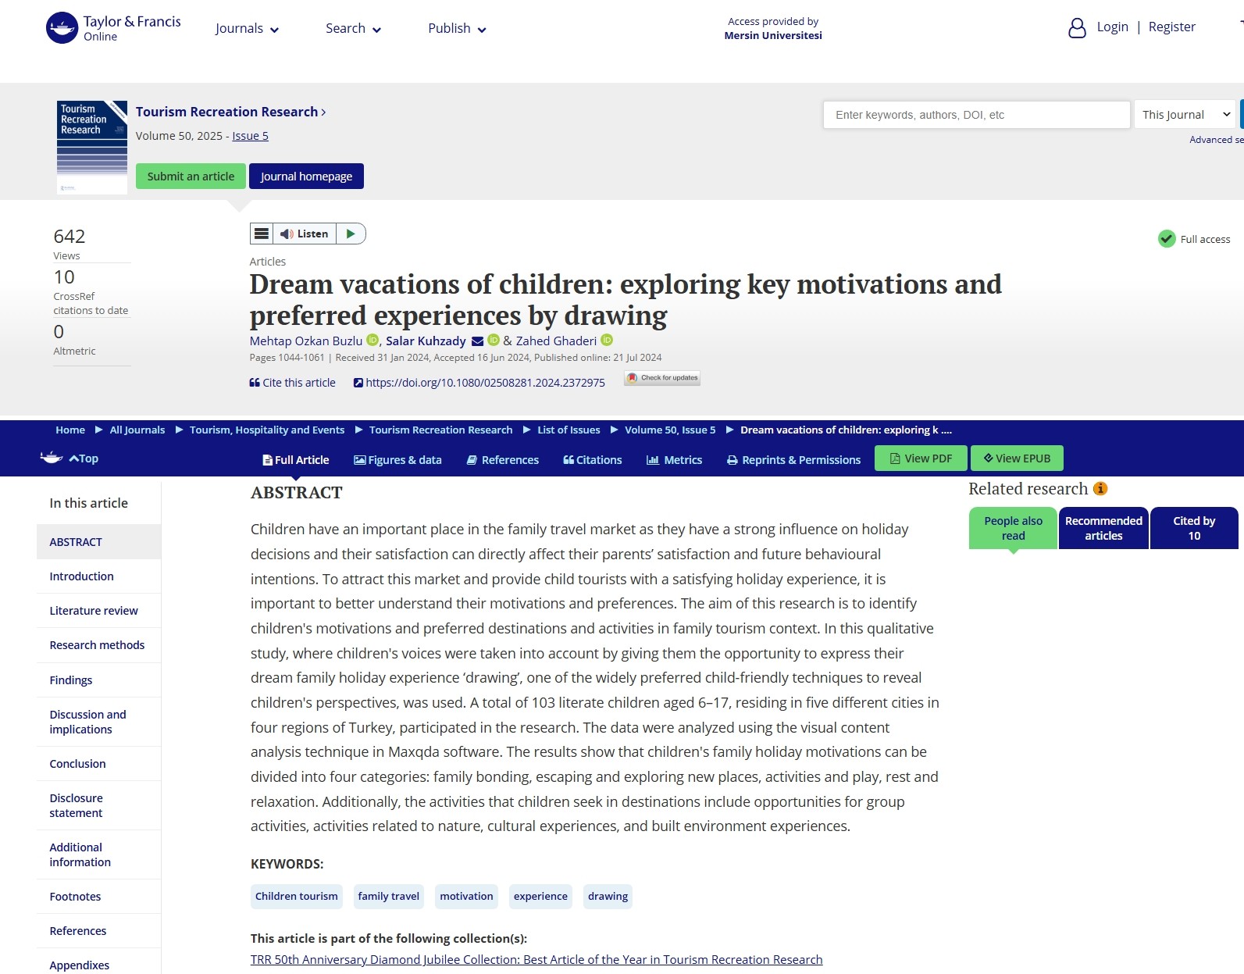Click Mehtap Ozkan Buzlu's ORCID icon
1244x974 pixels.
pos(372,340)
